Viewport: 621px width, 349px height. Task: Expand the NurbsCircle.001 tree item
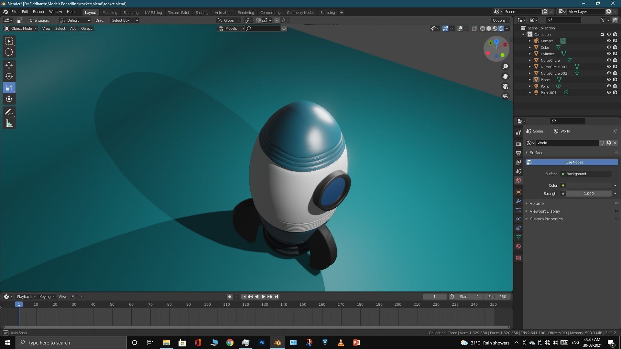(529, 67)
